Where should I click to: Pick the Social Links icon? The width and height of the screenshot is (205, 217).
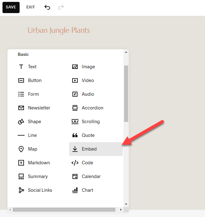pyautogui.click(x=21, y=190)
